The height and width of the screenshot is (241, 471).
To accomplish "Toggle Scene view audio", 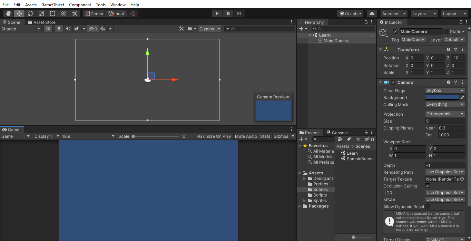I will (68, 29).
